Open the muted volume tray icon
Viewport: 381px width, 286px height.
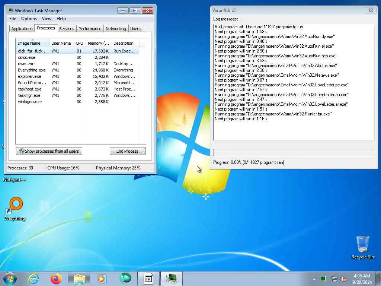coord(343,279)
